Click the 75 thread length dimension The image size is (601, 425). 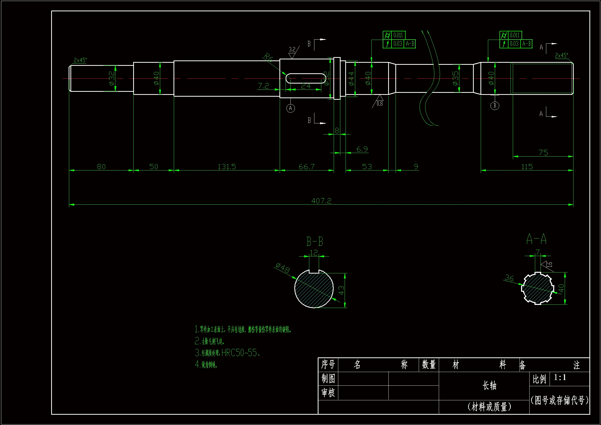543,153
